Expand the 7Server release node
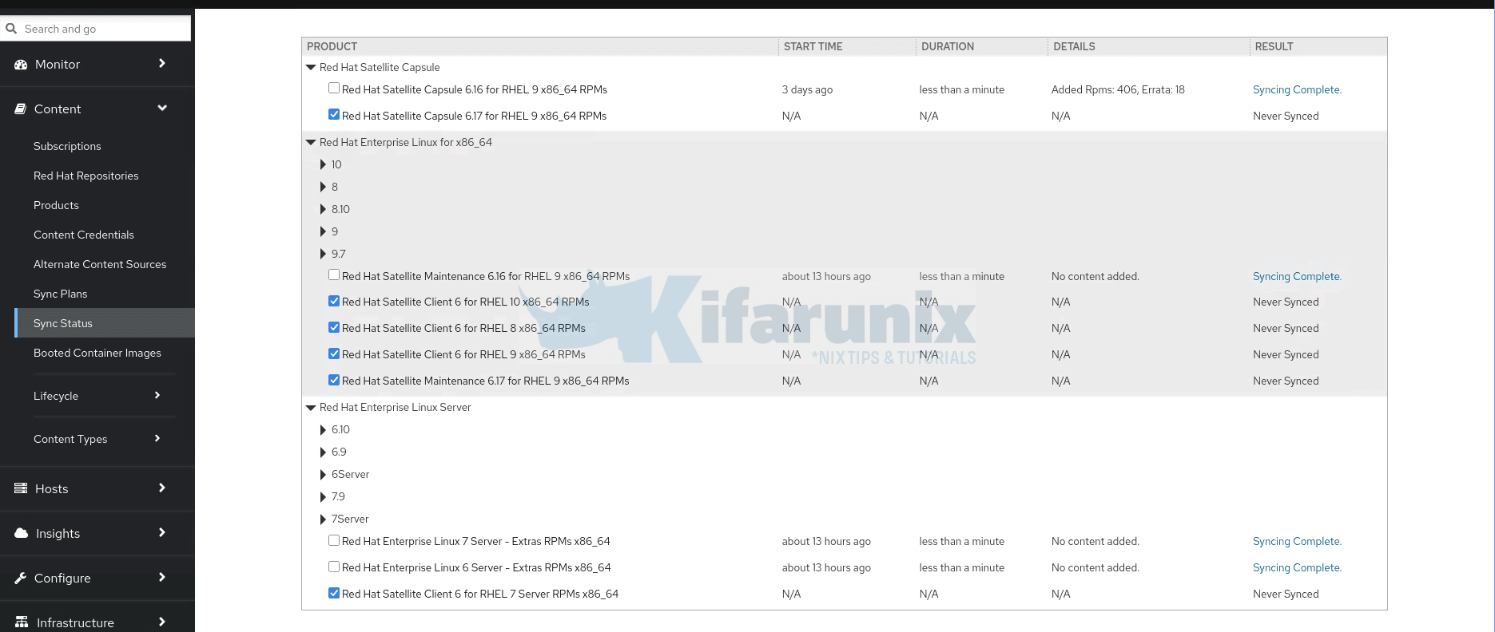 pyautogui.click(x=323, y=519)
